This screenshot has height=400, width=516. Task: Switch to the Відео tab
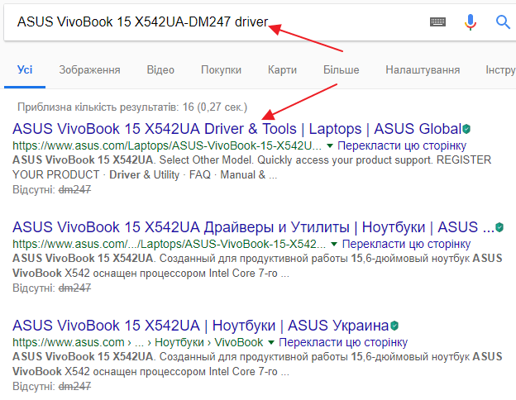pyautogui.click(x=160, y=70)
